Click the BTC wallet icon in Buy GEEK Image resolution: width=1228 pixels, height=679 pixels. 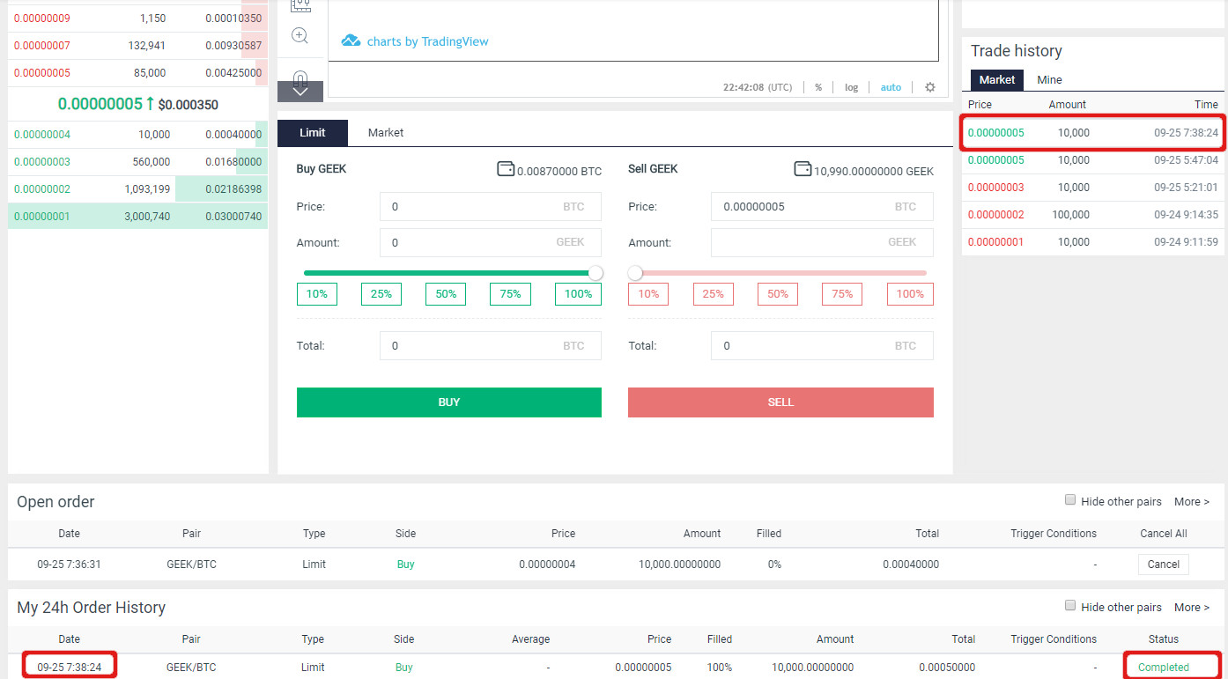(x=506, y=169)
